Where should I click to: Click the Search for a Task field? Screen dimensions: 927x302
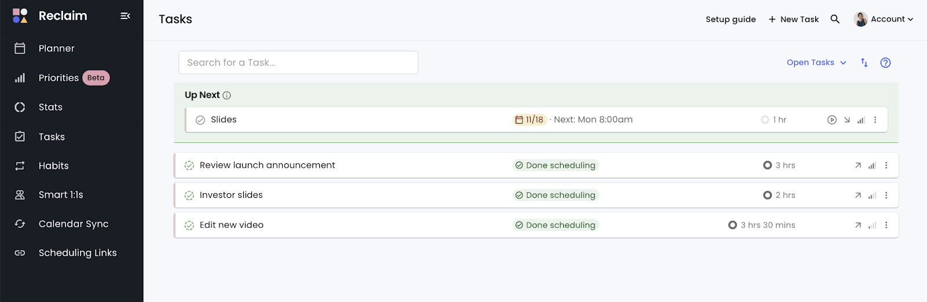pos(298,62)
